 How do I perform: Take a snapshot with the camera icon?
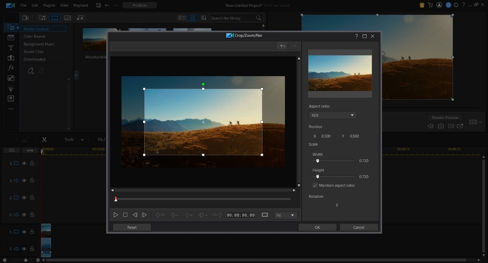(441, 126)
